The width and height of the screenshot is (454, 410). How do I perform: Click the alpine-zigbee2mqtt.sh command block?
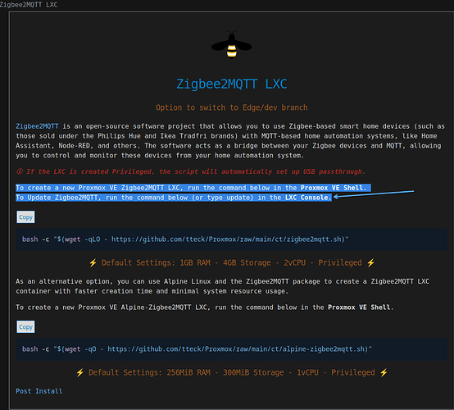tap(232, 349)
